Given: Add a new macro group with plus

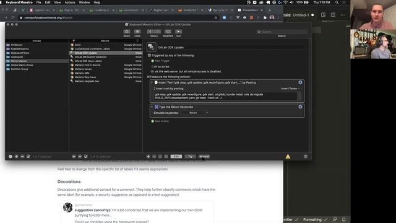Looking at the screenshot, I should point(17,157).
